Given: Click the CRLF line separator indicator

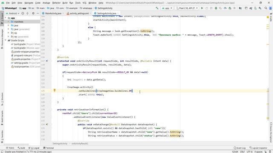Looking at the screenshot, I should [242, 152].
